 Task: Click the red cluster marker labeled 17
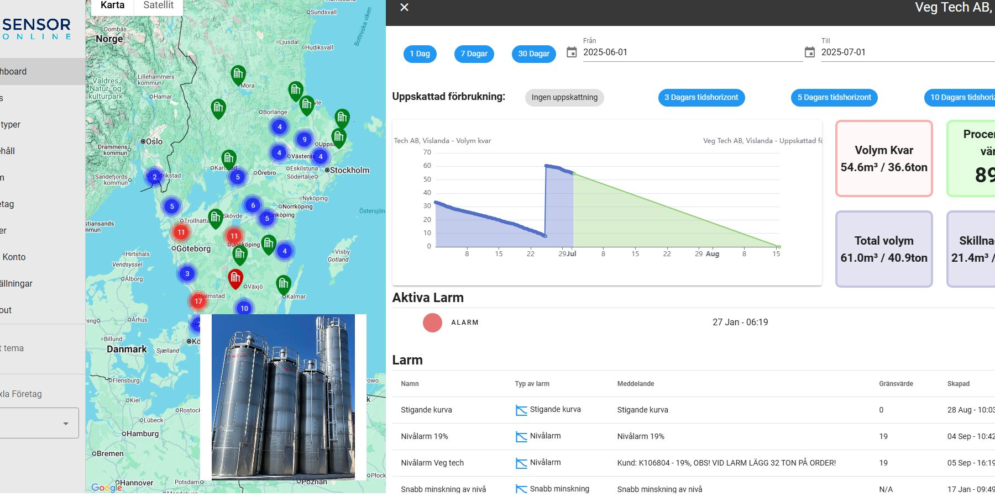pos(198,301)
